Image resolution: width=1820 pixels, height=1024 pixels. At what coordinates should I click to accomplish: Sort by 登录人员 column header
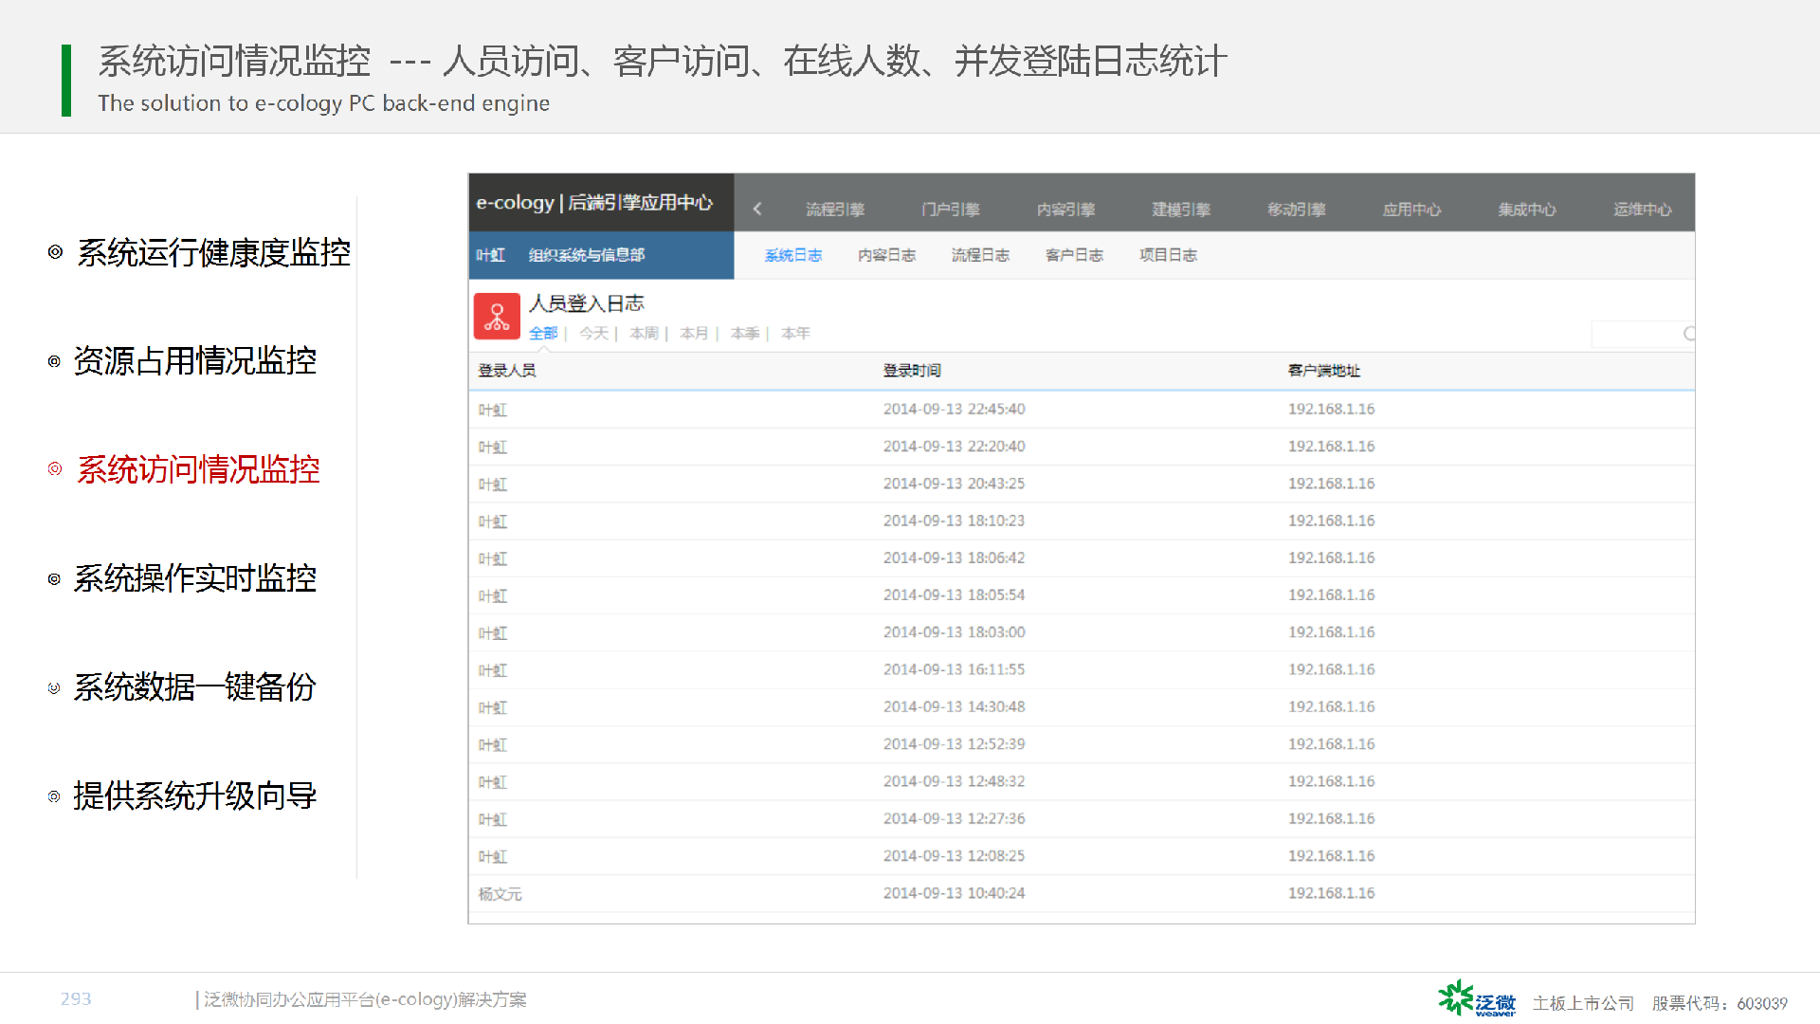click(x=507, y=371)
